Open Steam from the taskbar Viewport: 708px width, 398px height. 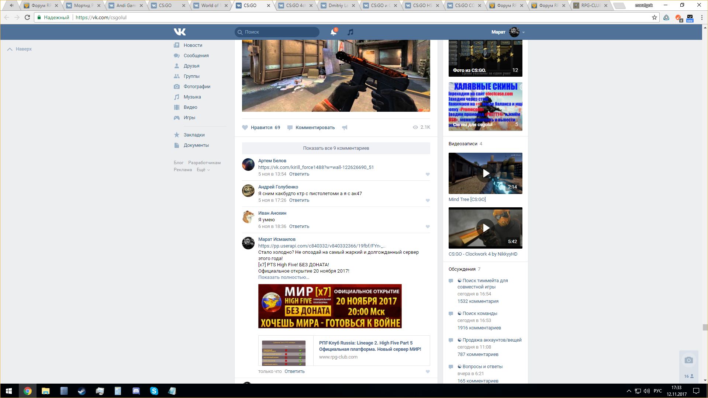tap(82, 391)
